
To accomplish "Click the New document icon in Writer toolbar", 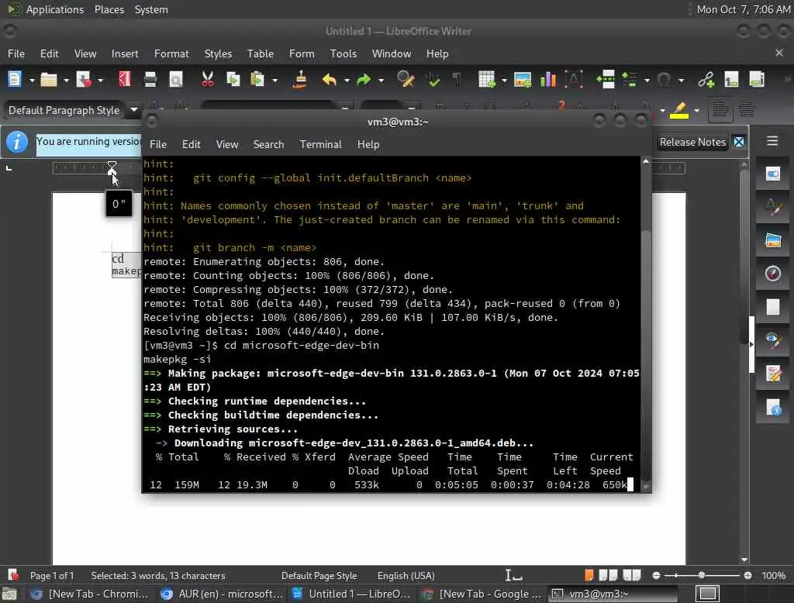I will click(15, 80).
